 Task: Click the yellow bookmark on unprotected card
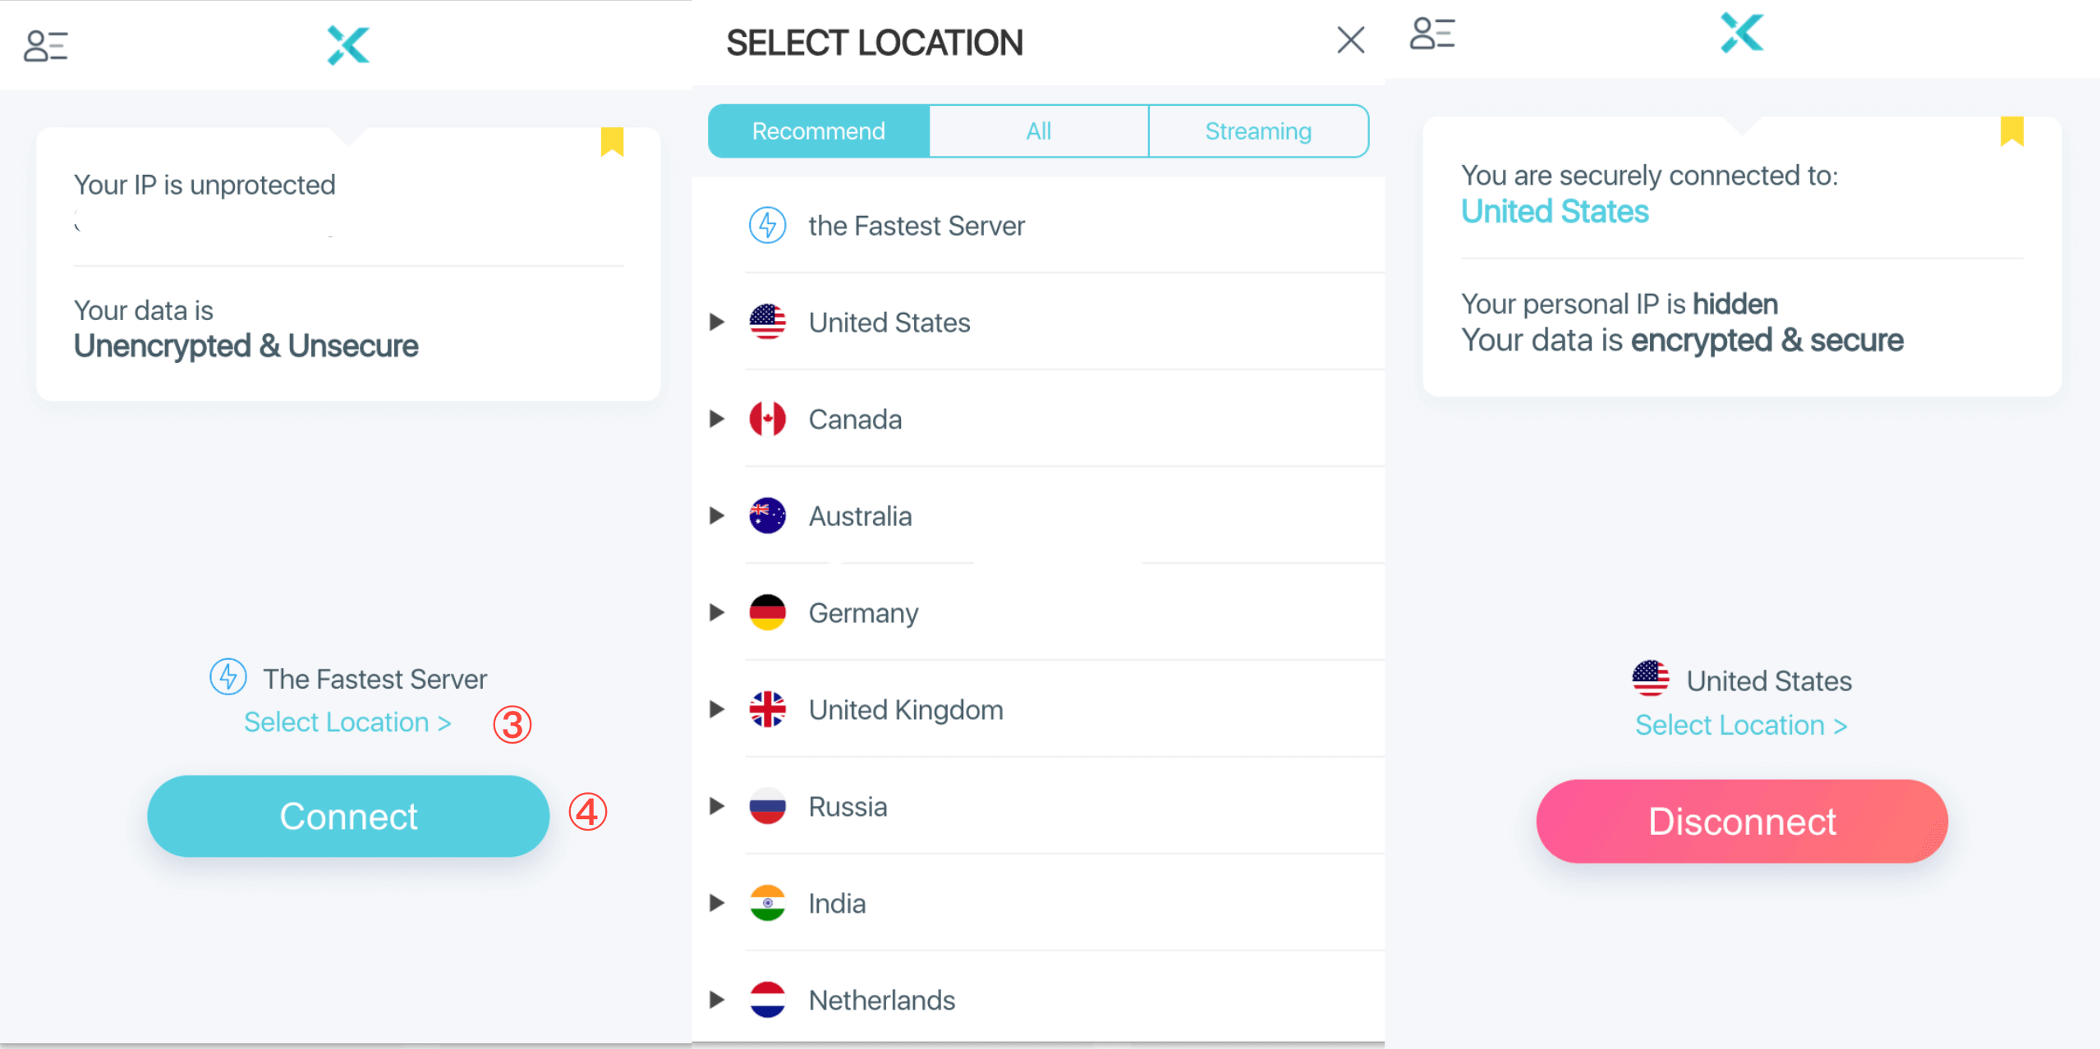coord(612,141)
